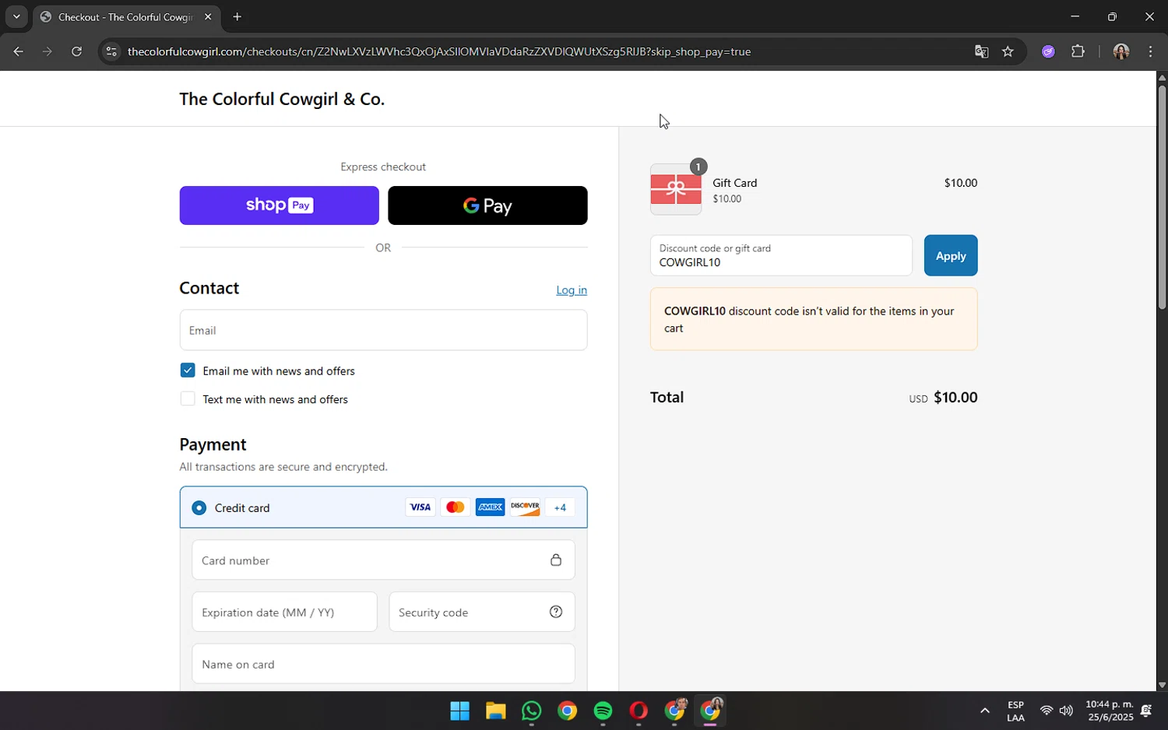Open the Wi-Fi network icon
Screen dimensions: 1168x730
click(x=1046, y=711)
